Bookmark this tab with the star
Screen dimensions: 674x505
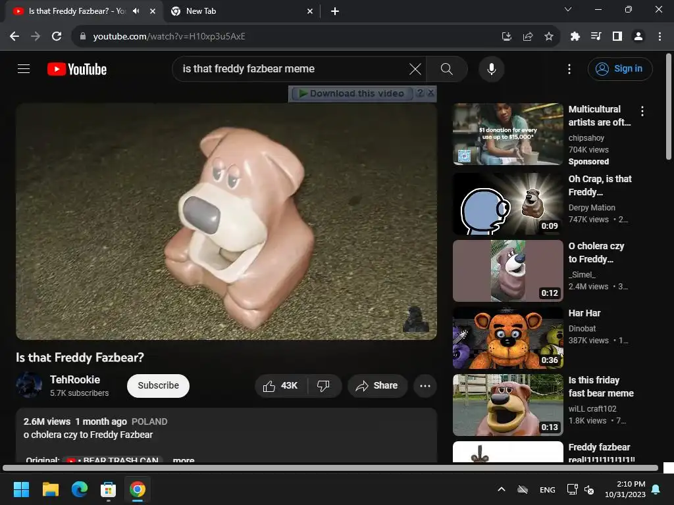[548, 37]
